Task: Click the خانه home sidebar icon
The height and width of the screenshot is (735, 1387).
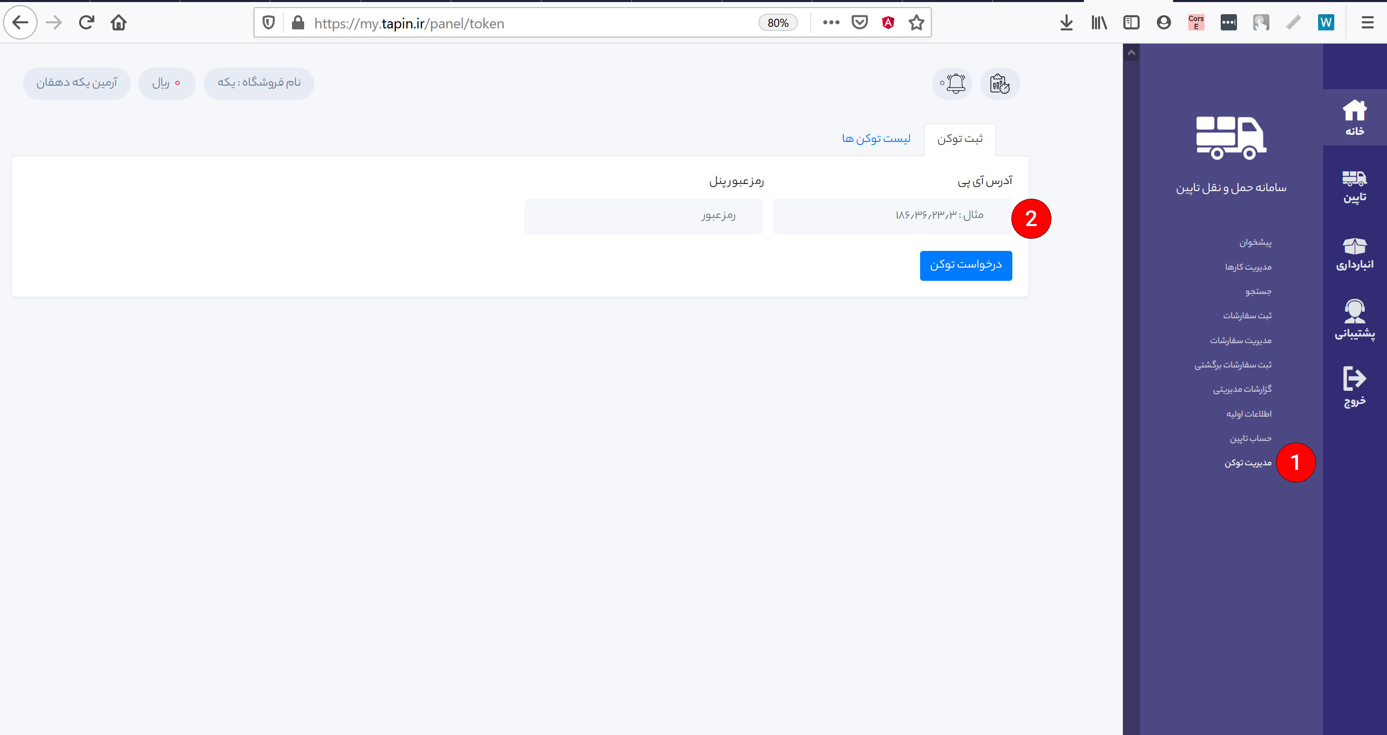Action: tap(1355, 118)
